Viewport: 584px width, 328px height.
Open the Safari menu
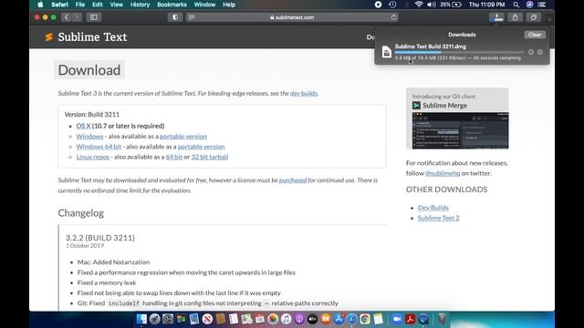[x=59, y=5]
